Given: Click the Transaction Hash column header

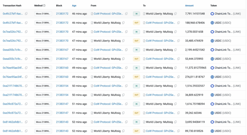Looking at the screenshot, I should [12, 5].
